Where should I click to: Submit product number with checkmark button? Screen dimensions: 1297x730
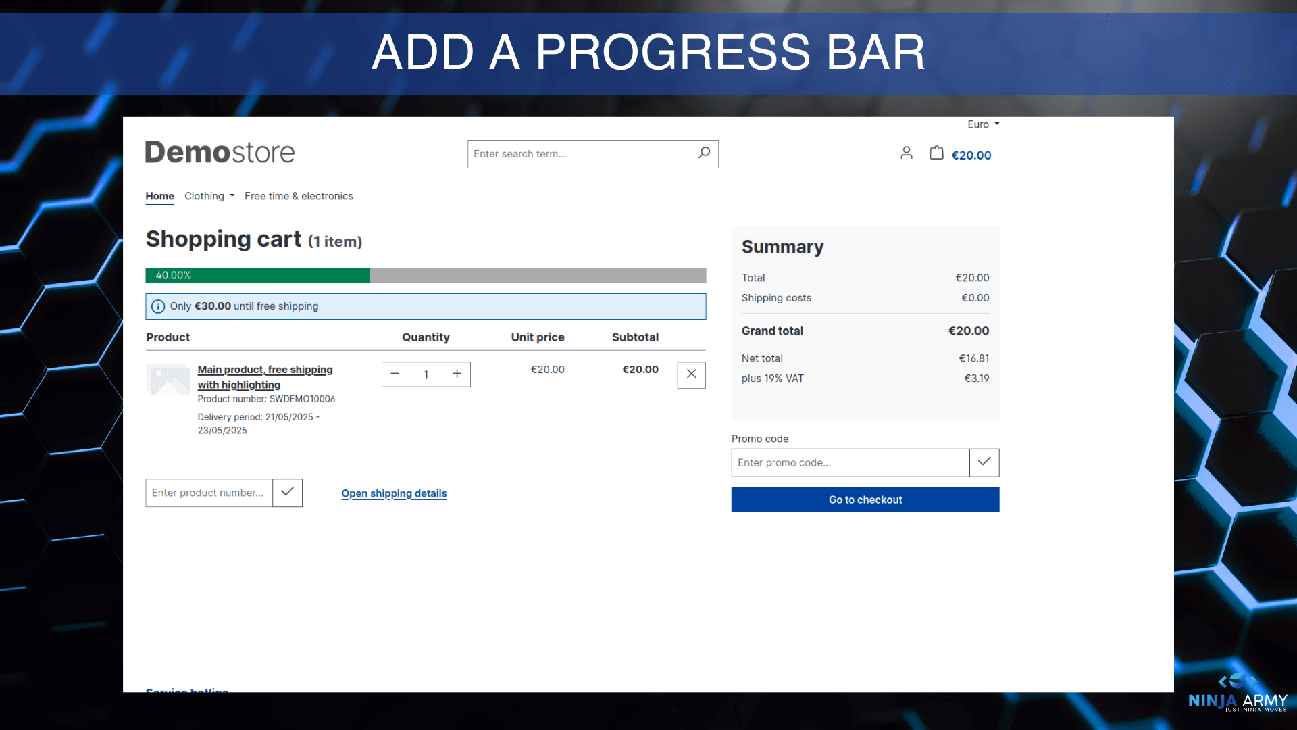click(287, 493)
